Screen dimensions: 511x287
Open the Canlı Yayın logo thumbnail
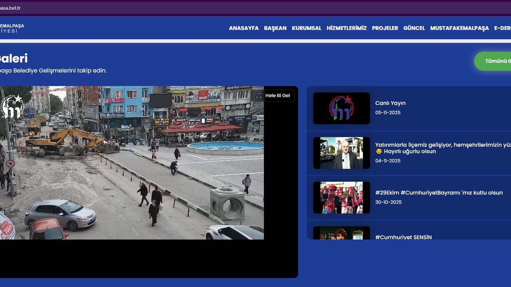[x=341, y=108]
